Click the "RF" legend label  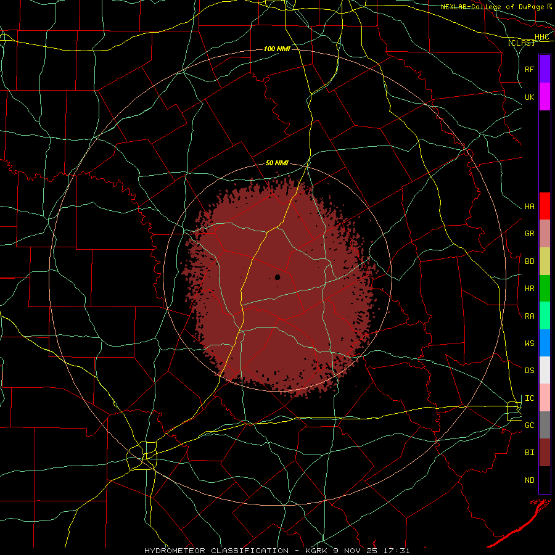[x=529, y=69]
